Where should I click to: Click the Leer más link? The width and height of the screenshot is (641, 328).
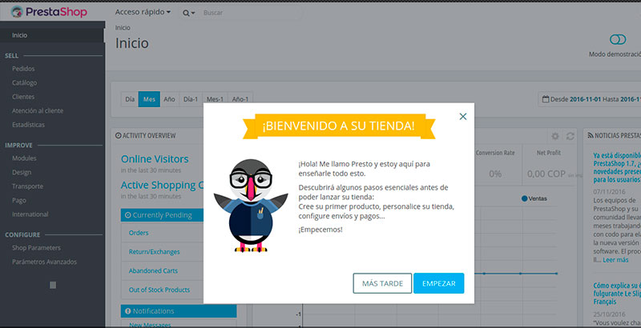[615, 259]
